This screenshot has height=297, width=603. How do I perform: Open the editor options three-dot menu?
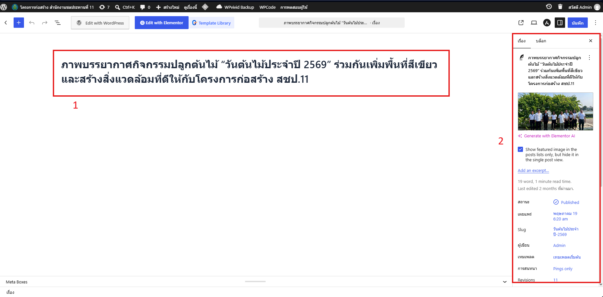(596, 23)
